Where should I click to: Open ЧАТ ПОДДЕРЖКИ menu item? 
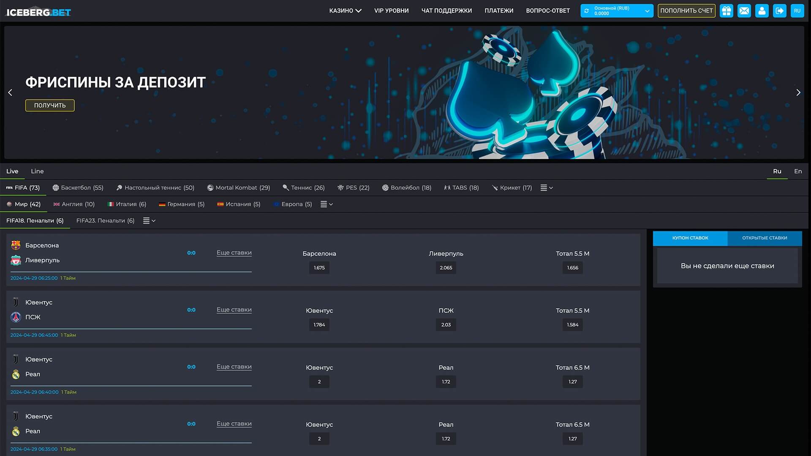click(446, 11)
